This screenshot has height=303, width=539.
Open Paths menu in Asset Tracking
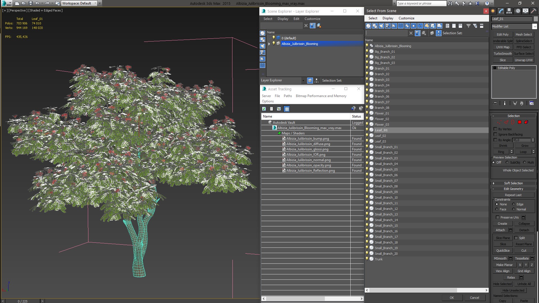click(288, 96)
